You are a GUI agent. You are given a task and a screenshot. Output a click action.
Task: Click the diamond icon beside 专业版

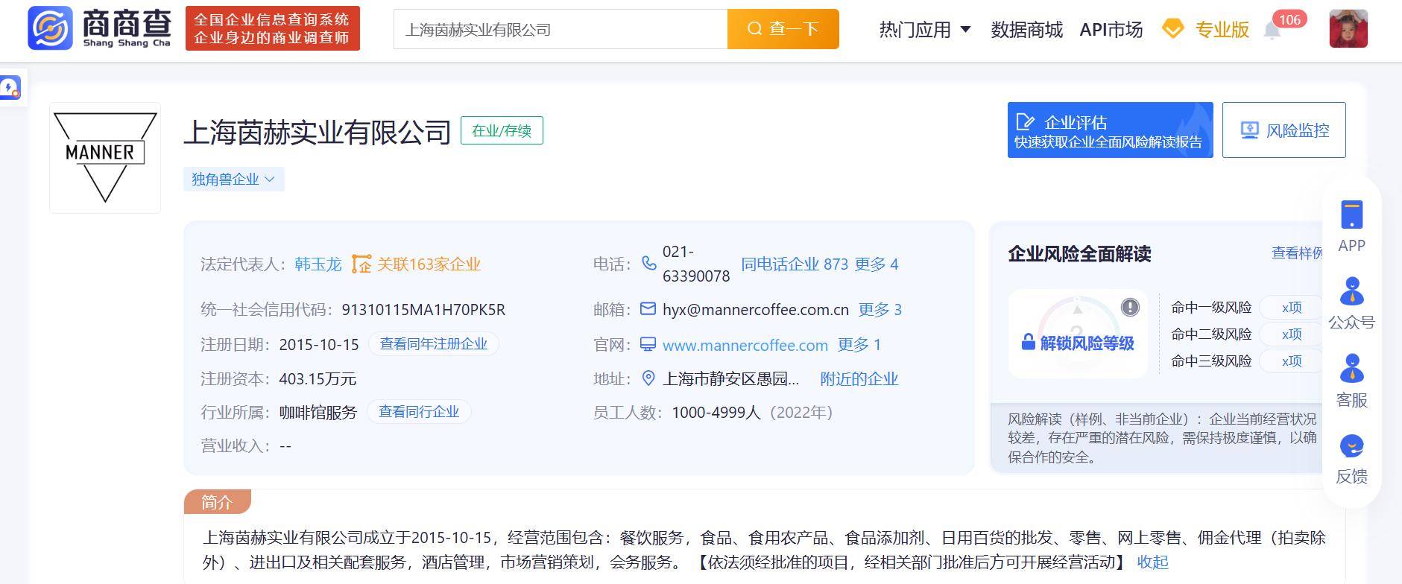1173,29
